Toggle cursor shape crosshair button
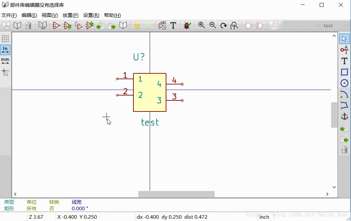The height and width of the screenshot is (221, 351). (5, 72)
